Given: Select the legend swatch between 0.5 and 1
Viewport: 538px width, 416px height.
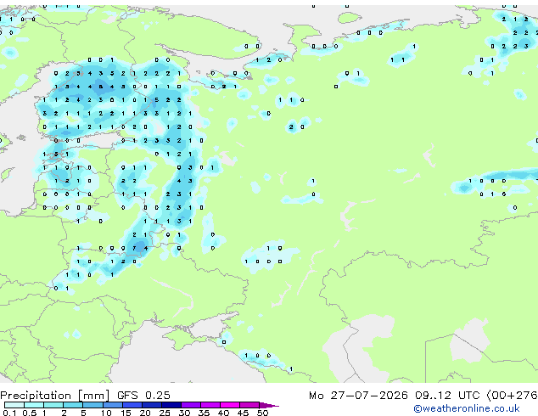Looking at the screenshot, I should click(x=34, y=405).
